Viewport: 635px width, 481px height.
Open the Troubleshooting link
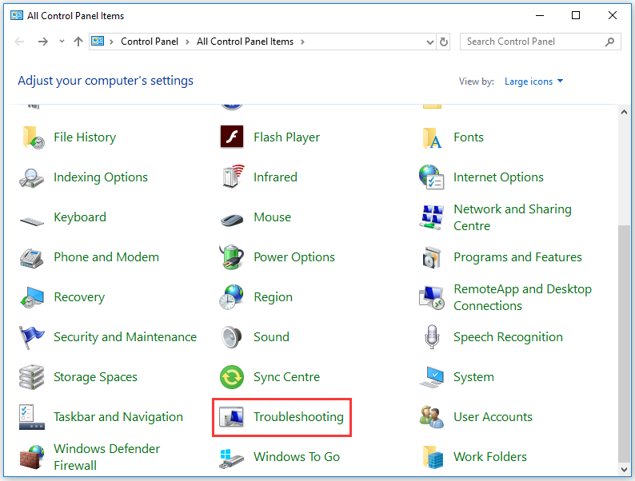tap(298, 416)
